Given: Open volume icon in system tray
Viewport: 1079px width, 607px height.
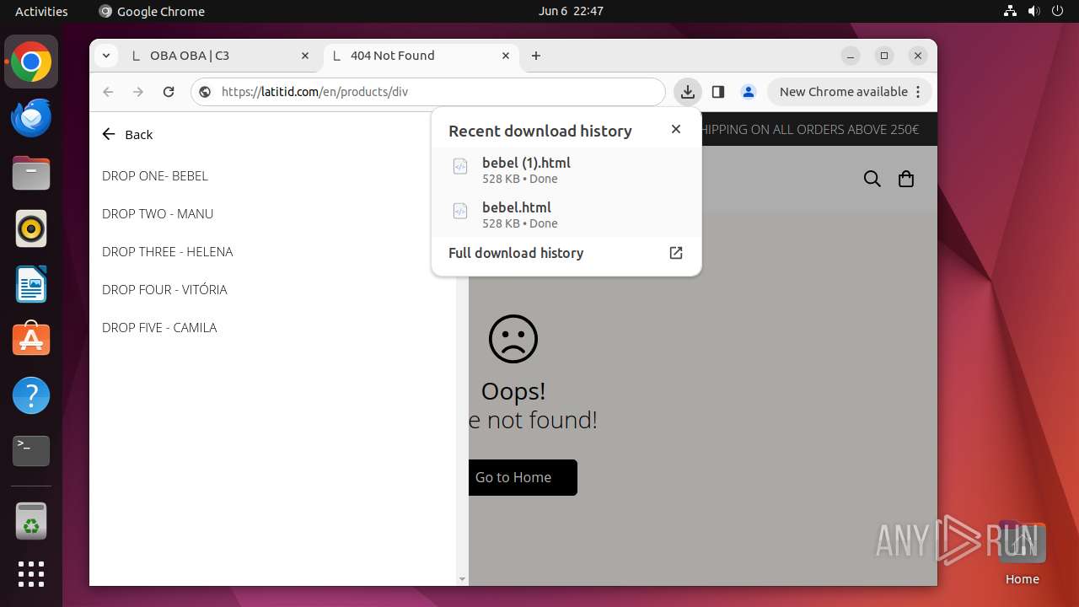Looking at the screenshot, I should (1033, 11).
